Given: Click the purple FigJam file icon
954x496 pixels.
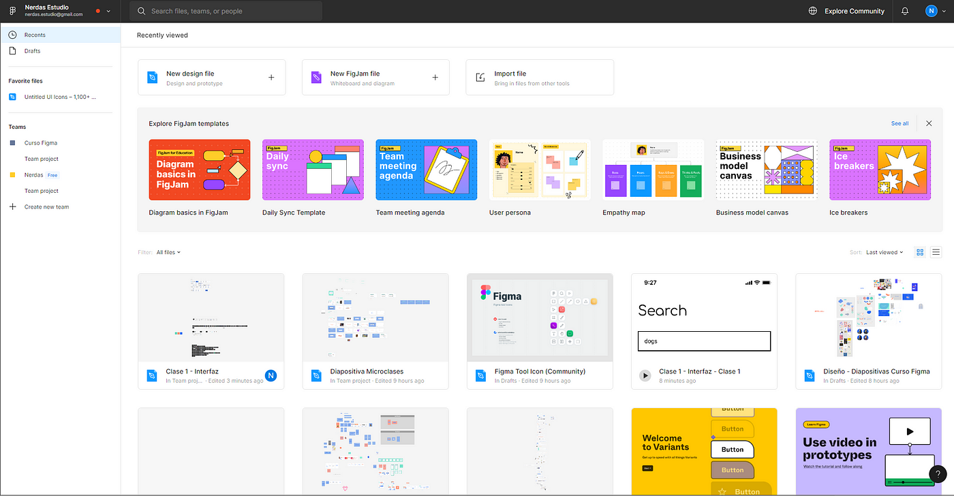Looking at the screenshot, I should pos(316,78).
